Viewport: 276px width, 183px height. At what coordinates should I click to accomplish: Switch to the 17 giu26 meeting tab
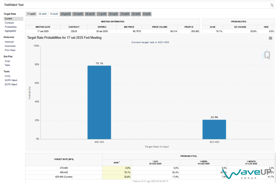[102, 14]
